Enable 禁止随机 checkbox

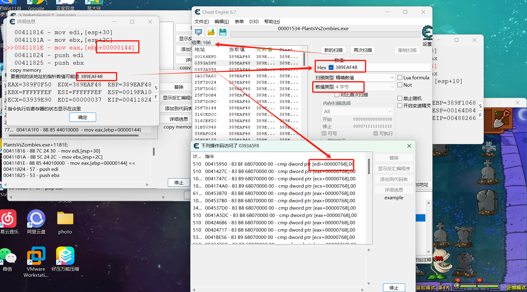click(400, 98)
